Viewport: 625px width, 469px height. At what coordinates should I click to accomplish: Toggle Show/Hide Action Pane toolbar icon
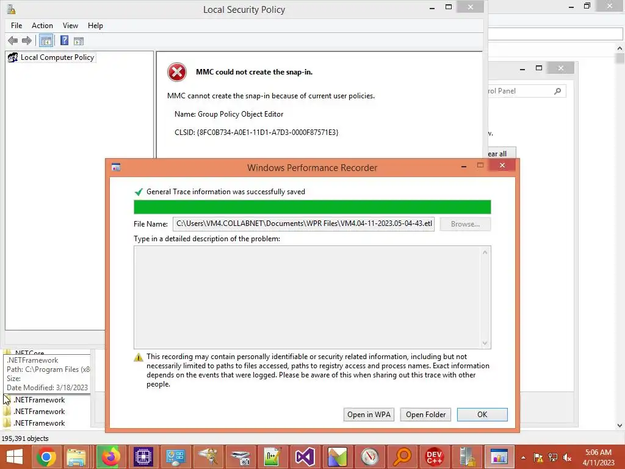point(79,41)
